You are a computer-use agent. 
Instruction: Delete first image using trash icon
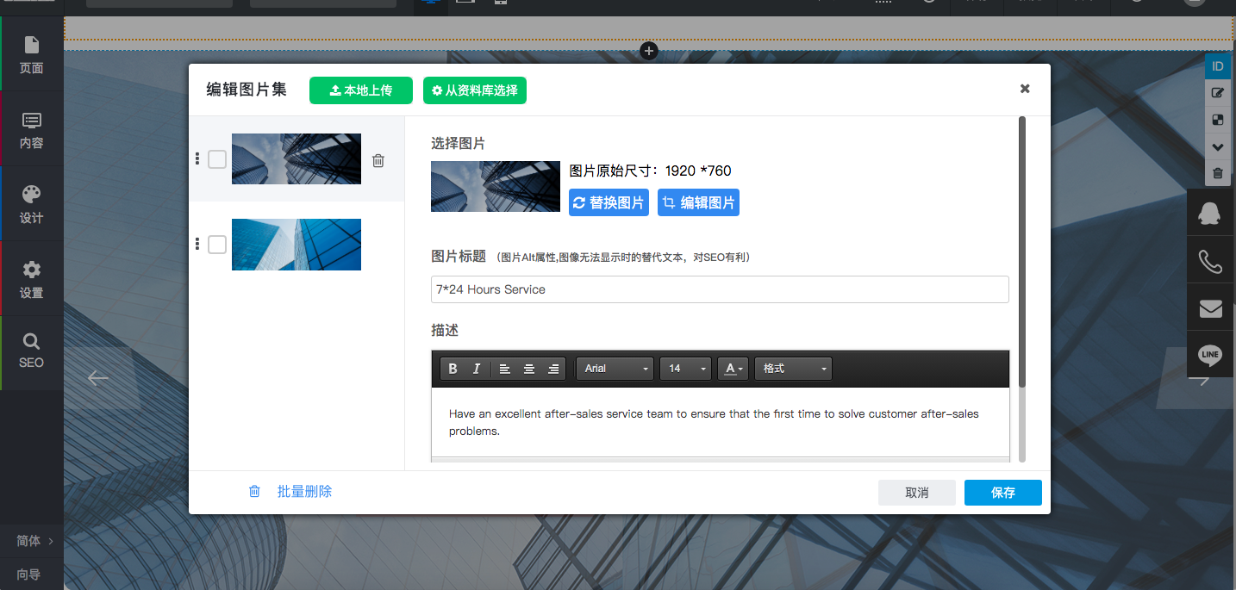click(x=378, y=160)
